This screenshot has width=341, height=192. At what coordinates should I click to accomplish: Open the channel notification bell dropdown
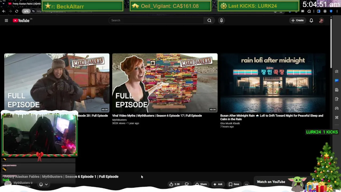point(43,184)
